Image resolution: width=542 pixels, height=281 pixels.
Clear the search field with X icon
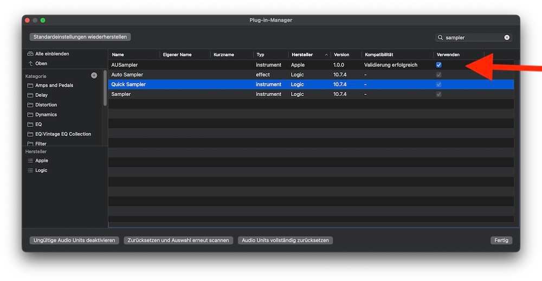pos(507,37)
